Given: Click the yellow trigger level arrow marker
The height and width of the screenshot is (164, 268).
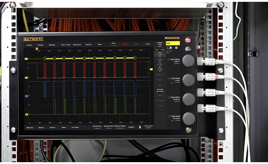Looking at the screenshot, I should pyautogui.click(x=151, y=69).
